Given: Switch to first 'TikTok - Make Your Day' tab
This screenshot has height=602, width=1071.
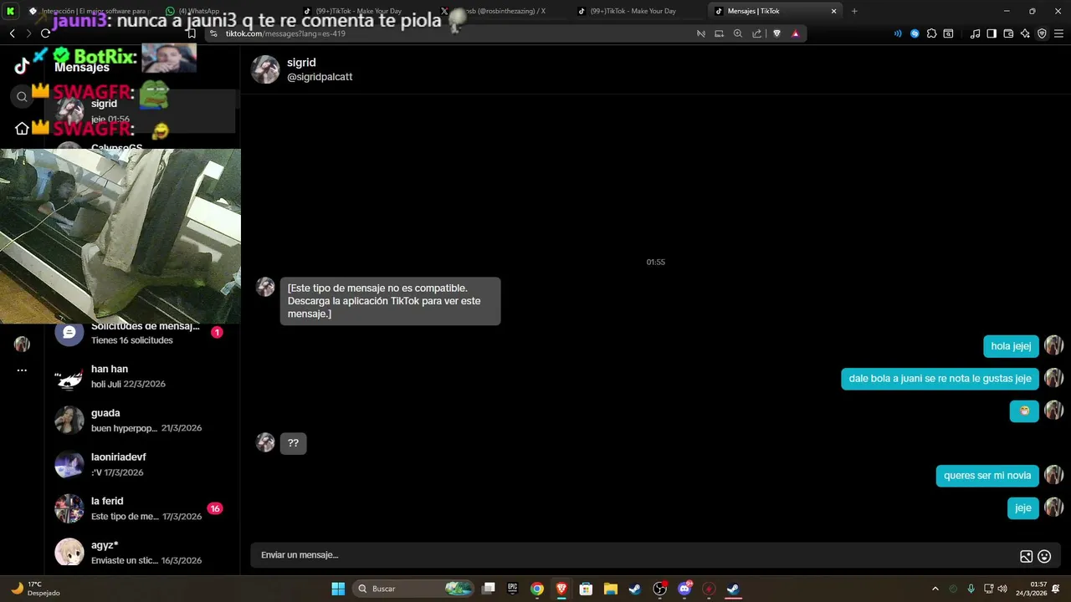Looking at the screenshot, I should coord(364,11).
